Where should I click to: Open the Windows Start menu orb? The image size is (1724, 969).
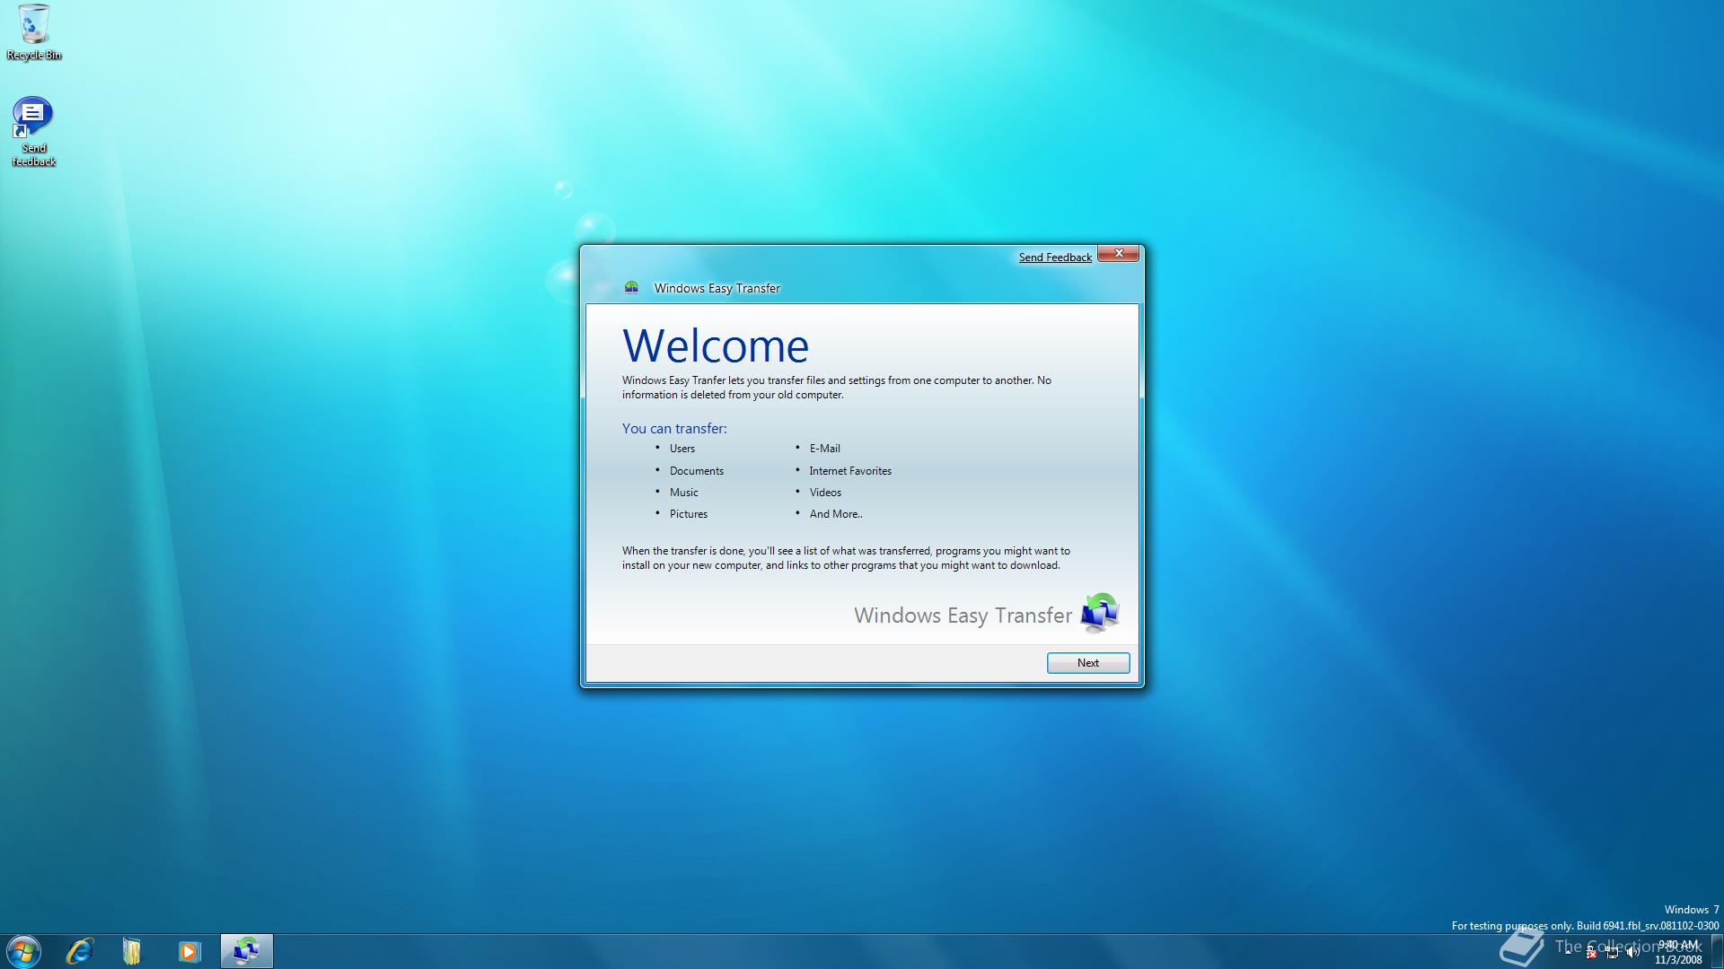pyautogui.click(x=23, y=951)
